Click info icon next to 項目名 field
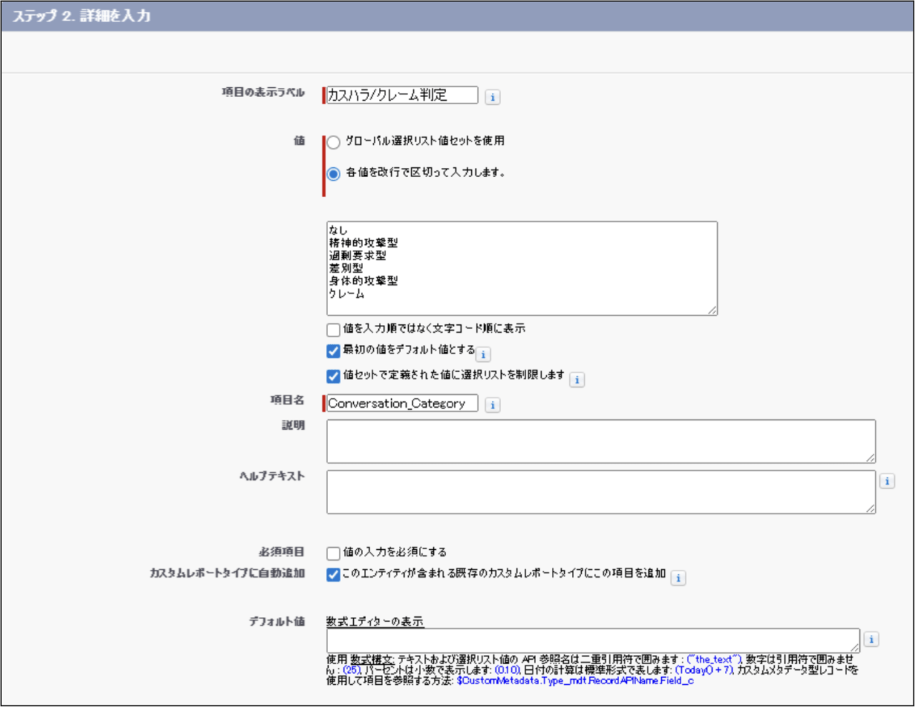Viewport: 915px width, 707px height. click(493, 405)
